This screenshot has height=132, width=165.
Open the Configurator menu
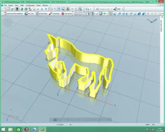click(x=30, y=5)
